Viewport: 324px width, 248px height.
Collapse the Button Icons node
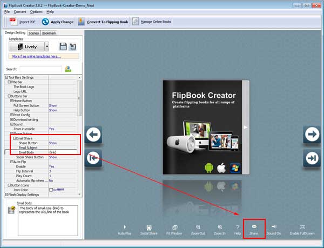tap(9, 185)
